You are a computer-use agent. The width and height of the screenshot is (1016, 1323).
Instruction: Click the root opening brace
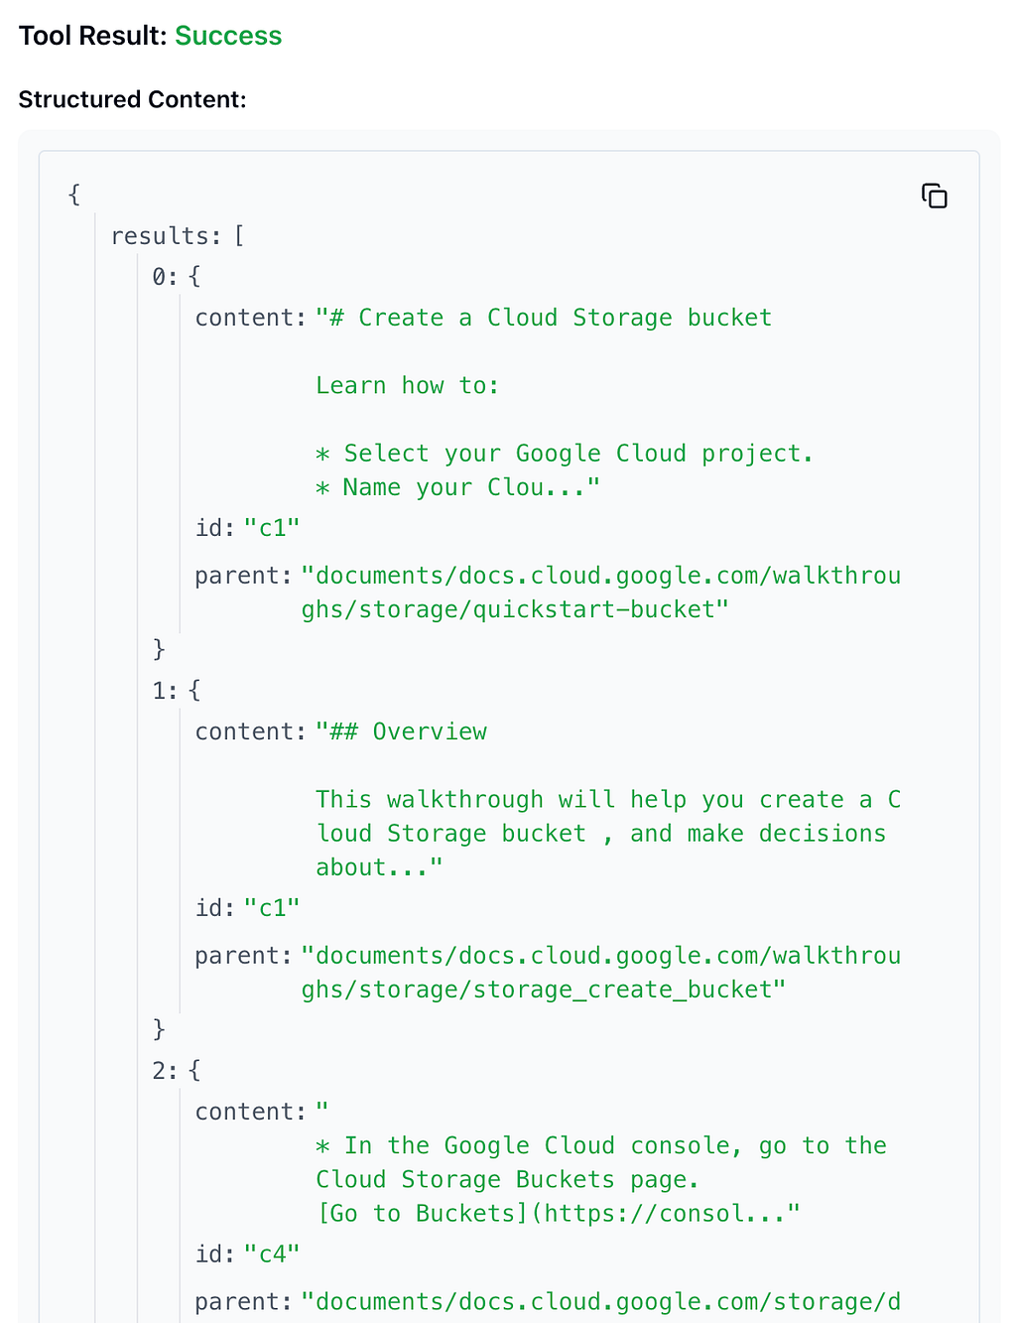coord(74,195)
